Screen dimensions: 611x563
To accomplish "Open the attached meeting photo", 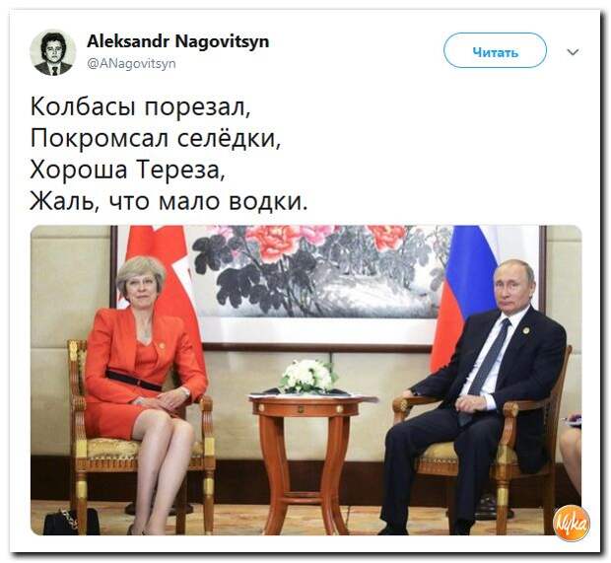I will [x=305, y=381].
